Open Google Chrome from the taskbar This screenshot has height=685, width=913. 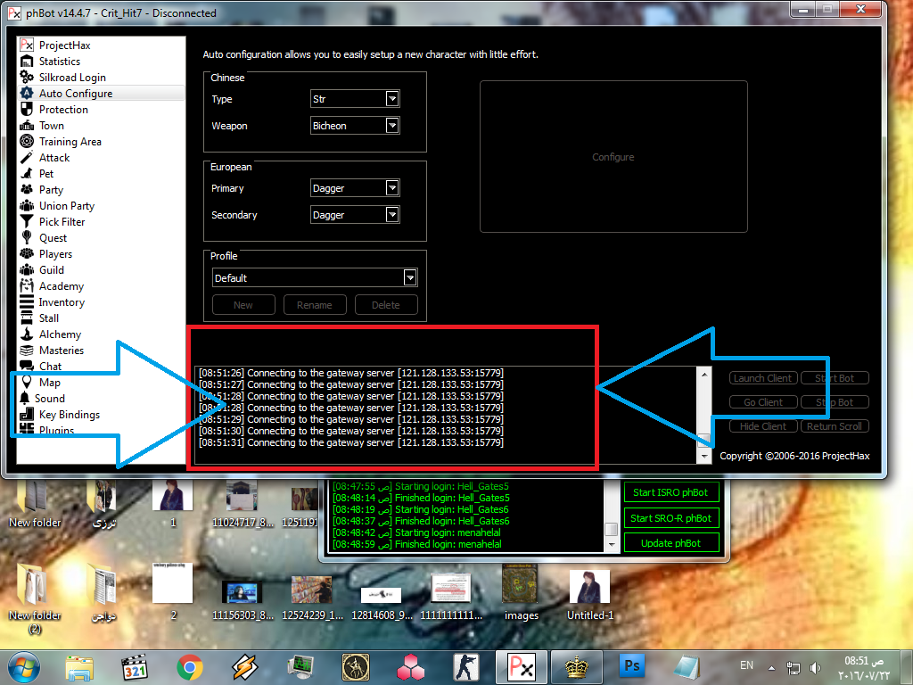[x=189, y=667]
